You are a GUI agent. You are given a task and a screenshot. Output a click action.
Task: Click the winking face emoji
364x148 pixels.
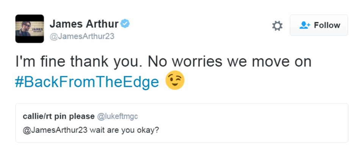(175, 80)
